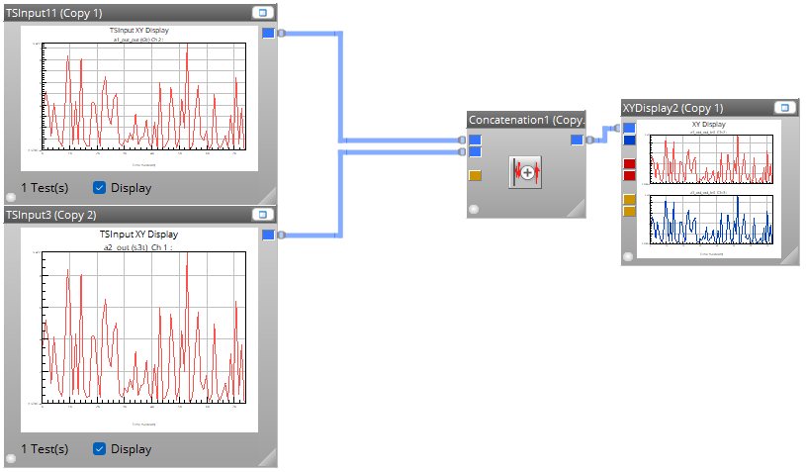
Task: Toggle the Display checkbox in TSInput3
Action: [100, 449]
